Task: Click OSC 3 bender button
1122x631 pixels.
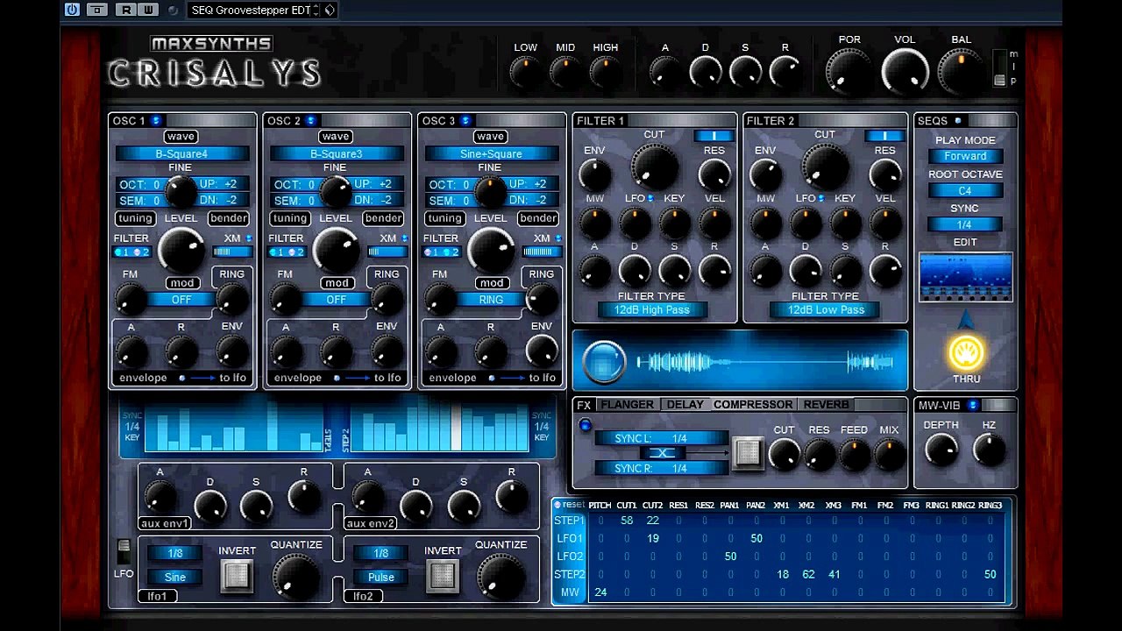Action: tap(538, 218)
